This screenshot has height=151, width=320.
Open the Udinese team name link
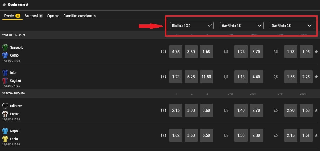pos(16,106)
